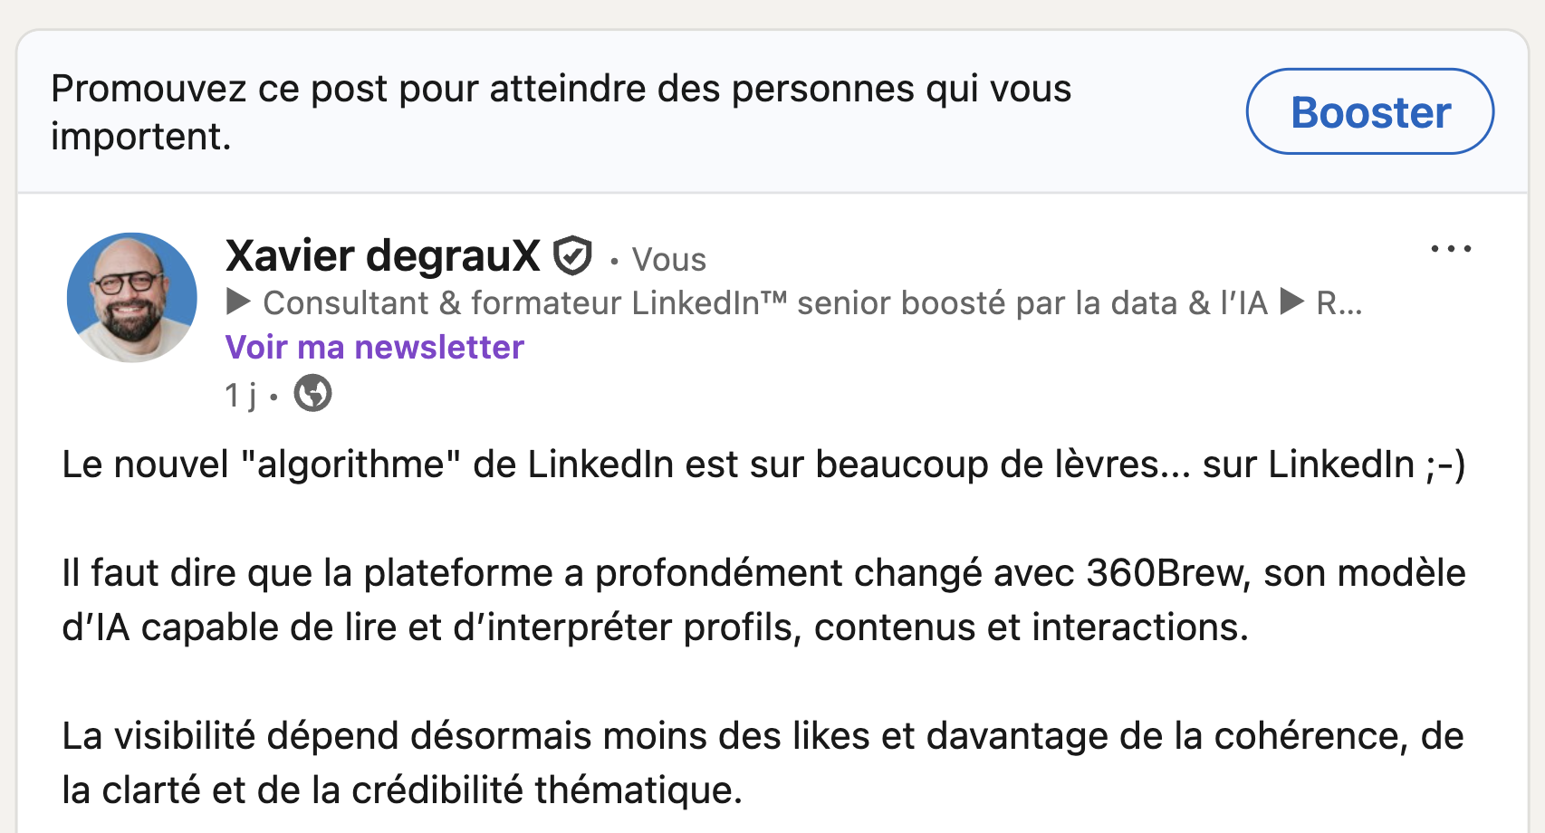
Task: Select the "Vous" label next to the name
Action: click(x=668, y=260)
